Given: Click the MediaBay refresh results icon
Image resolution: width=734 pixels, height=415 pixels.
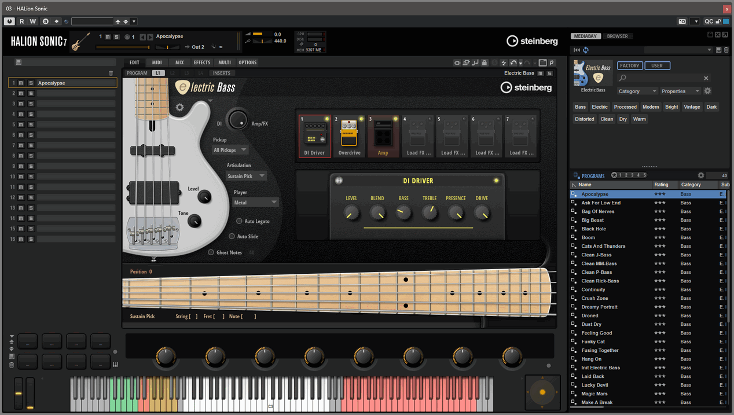Looking at the screenshot, I should click(x=586, y=50).
